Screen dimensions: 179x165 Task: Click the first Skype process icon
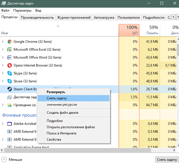tap(10, 73)
